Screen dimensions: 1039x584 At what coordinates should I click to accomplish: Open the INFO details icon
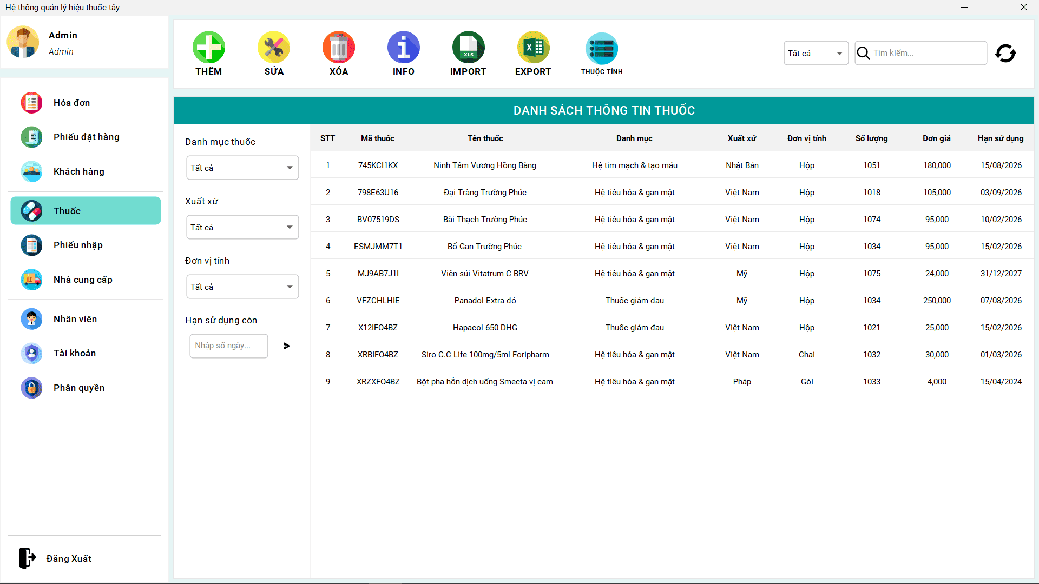pos(403,48)
